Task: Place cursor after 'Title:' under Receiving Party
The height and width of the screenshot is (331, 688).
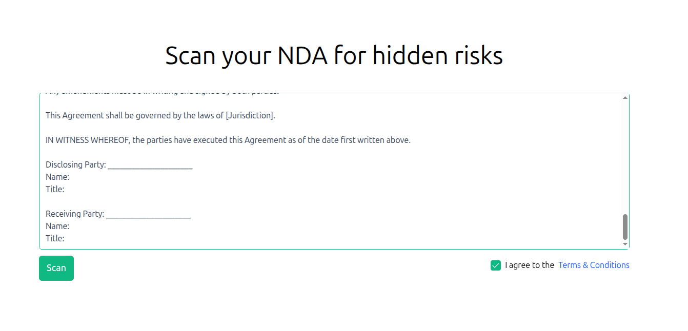Action: point(66,238)
